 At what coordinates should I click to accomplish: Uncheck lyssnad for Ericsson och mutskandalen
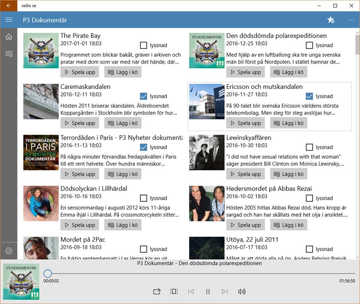tap(309, 96)
